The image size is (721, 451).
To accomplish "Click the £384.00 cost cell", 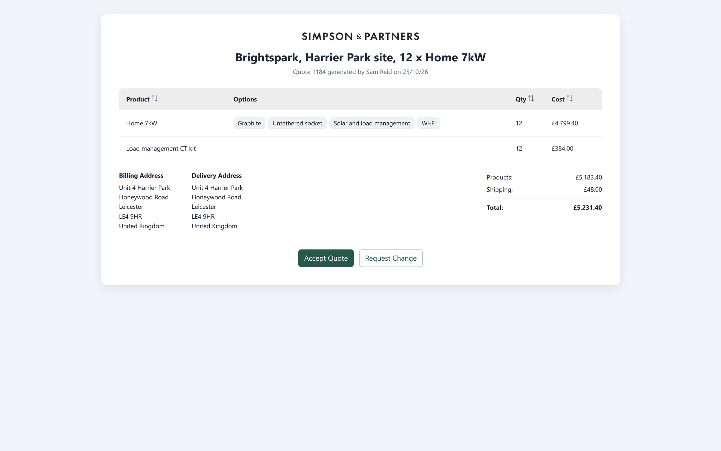I will point(562,148).
